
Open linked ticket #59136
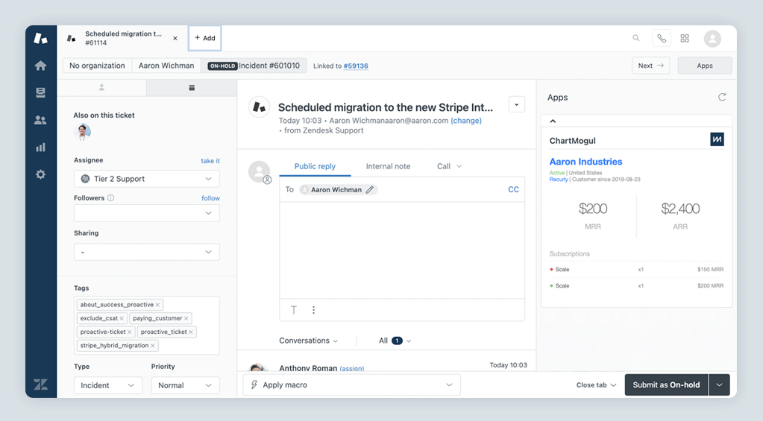coord(356,66)
